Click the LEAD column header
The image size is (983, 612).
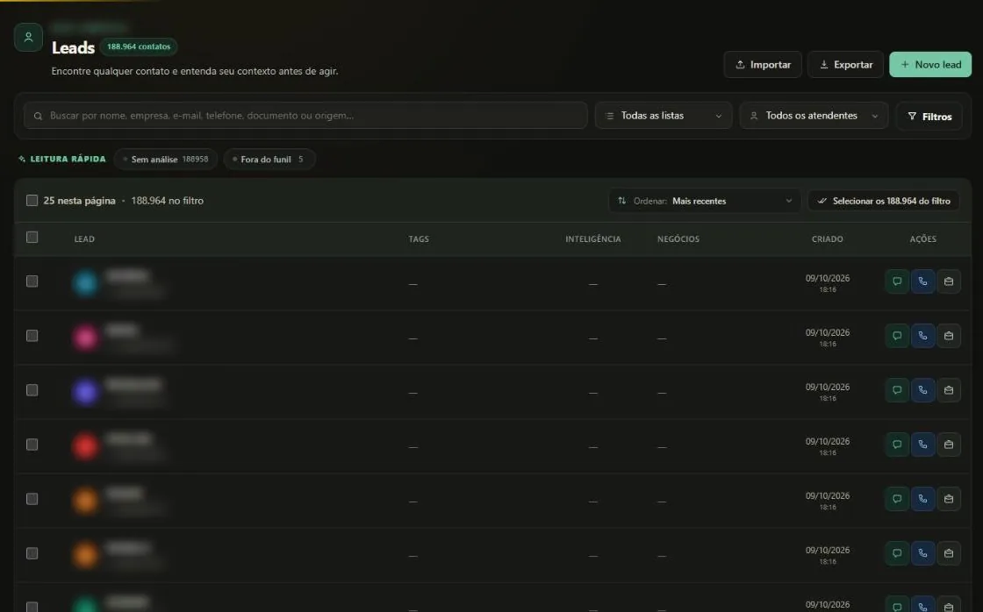pyautogui.click(x=84, y=238)
